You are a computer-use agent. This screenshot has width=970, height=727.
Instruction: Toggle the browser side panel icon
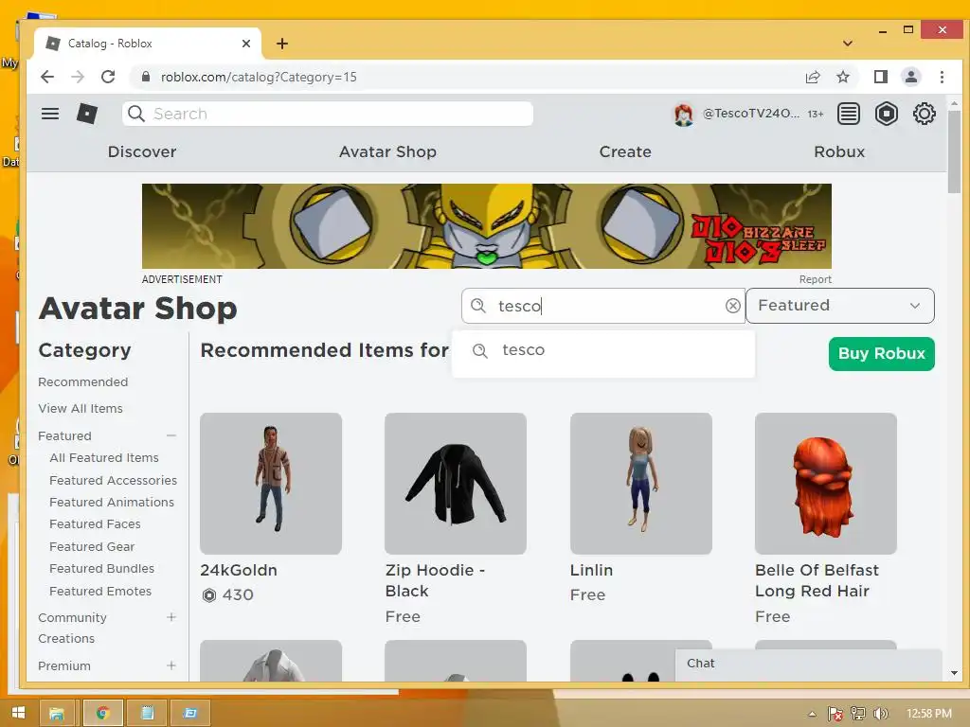point(880,77)
